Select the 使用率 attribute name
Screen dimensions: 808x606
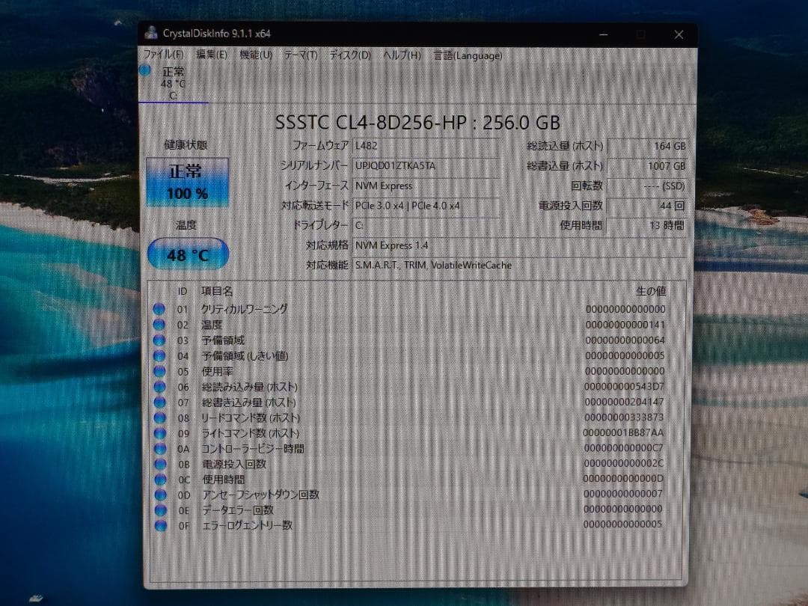[x=217, y=371]
